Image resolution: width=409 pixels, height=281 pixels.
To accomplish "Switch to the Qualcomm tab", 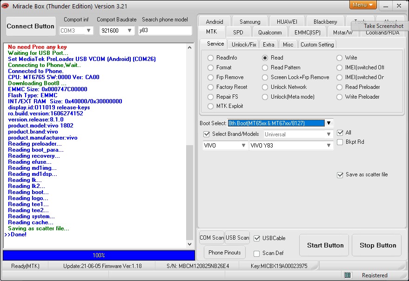I will (270, 33).
